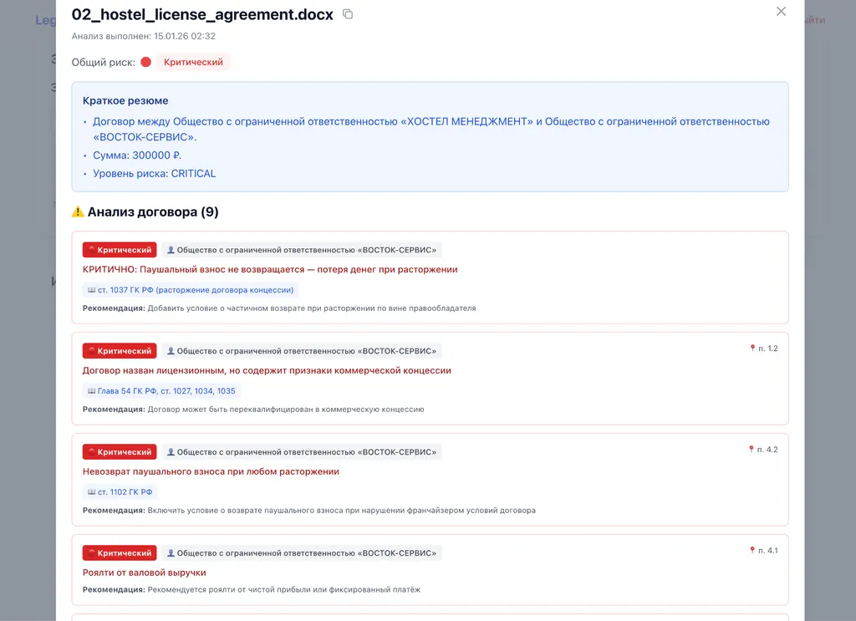Open the risk titled КРИТИЧНО: Паушальный взнос не возвращается
Image resolution: width=856 pixels, height=621 pixels.
269,269
